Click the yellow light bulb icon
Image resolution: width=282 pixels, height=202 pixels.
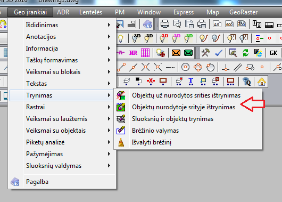(x=120, y=38)
